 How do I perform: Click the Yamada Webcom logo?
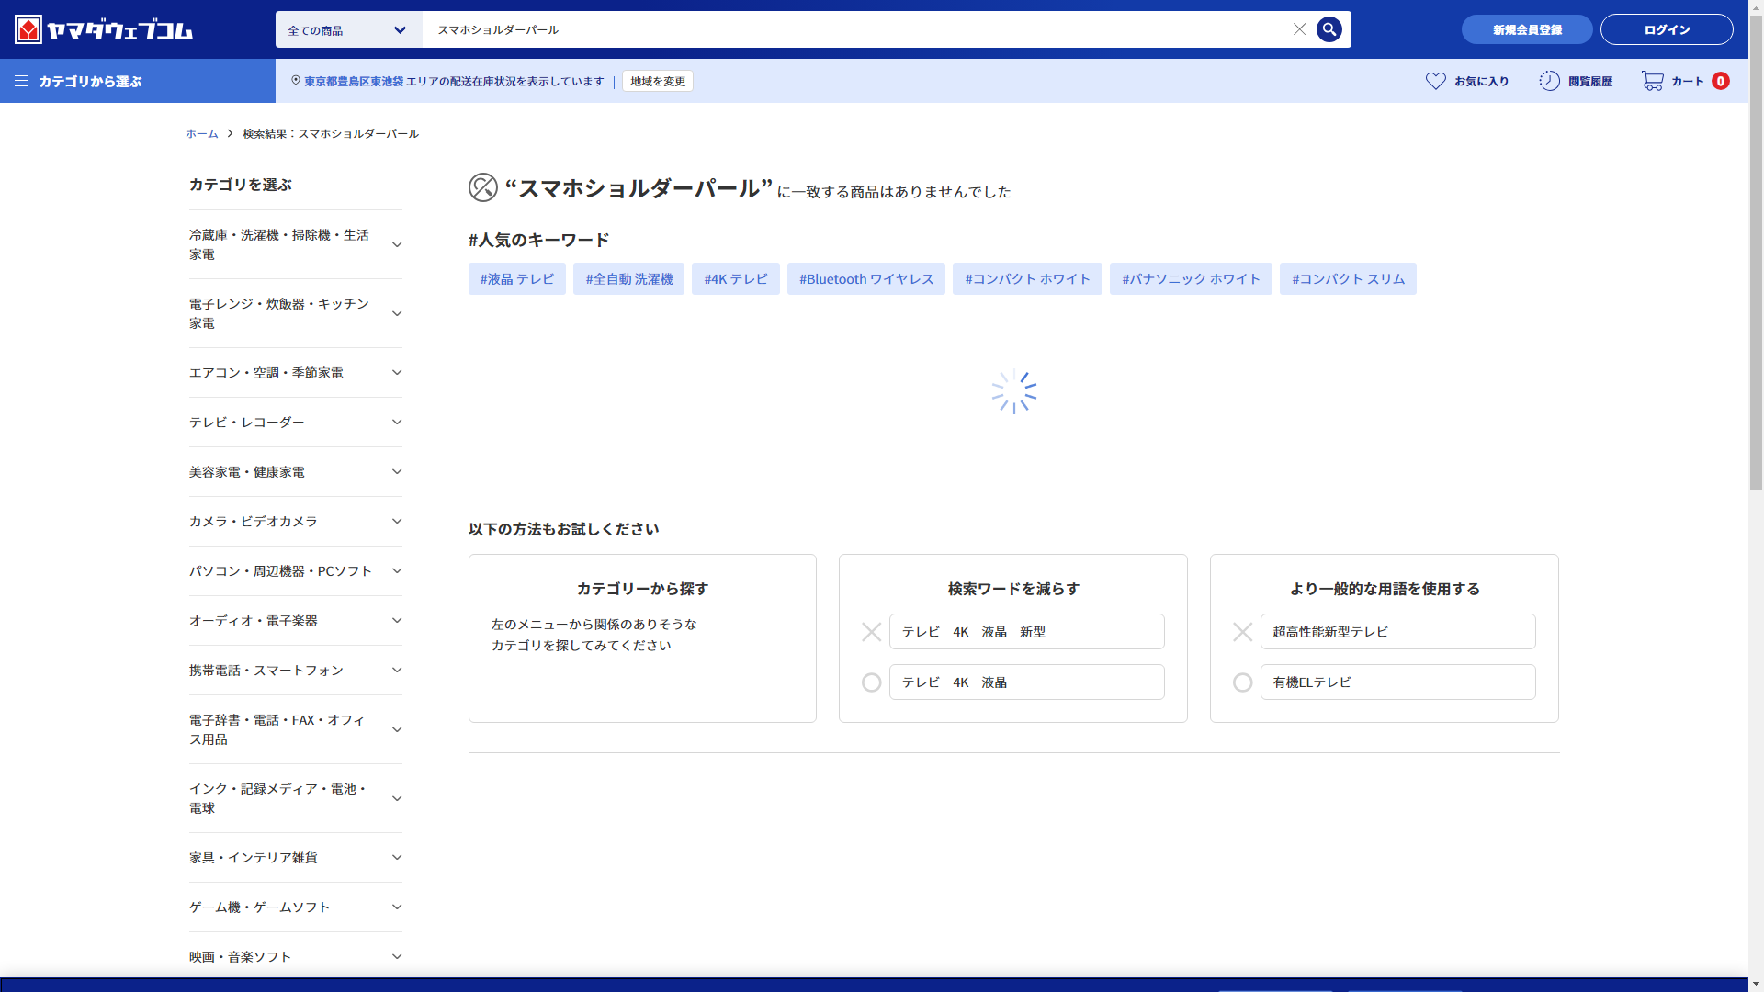coord(104,29)
